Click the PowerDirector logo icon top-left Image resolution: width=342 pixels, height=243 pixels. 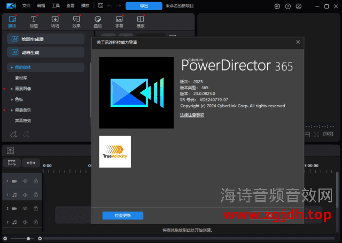(11, 6)
